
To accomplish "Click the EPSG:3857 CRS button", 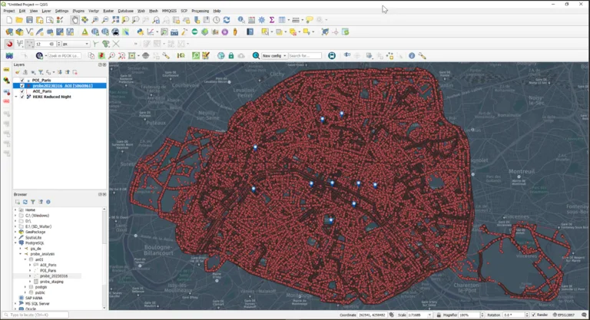I will (x=565, y=315).
